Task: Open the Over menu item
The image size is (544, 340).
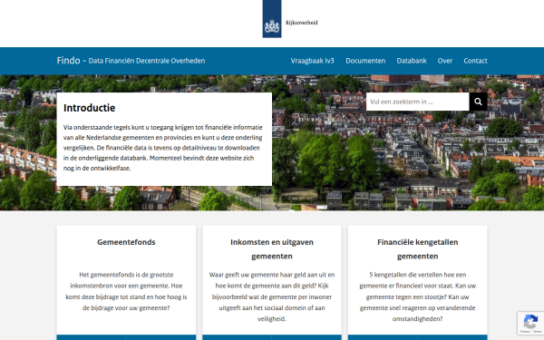Action: click(x=445, y=61)
